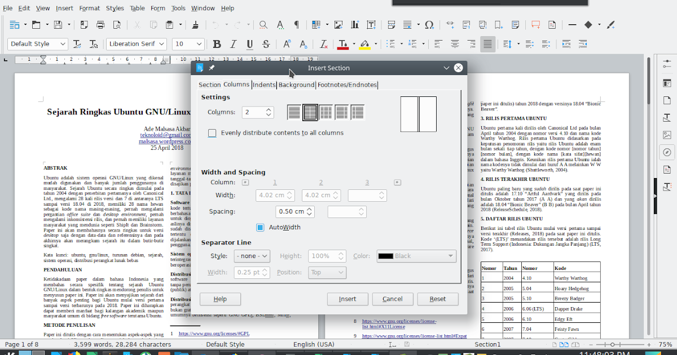Select the three-column layout preset
The height and width of the screenshot is (355, 677).
pos(326,112)
